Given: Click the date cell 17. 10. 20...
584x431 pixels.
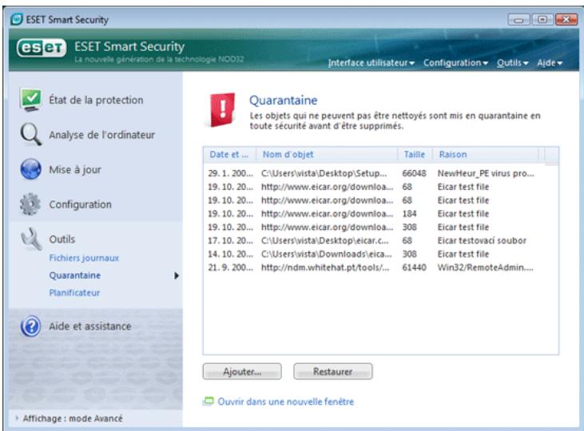Looking at the screenshot, I should (x=230, y=241).
